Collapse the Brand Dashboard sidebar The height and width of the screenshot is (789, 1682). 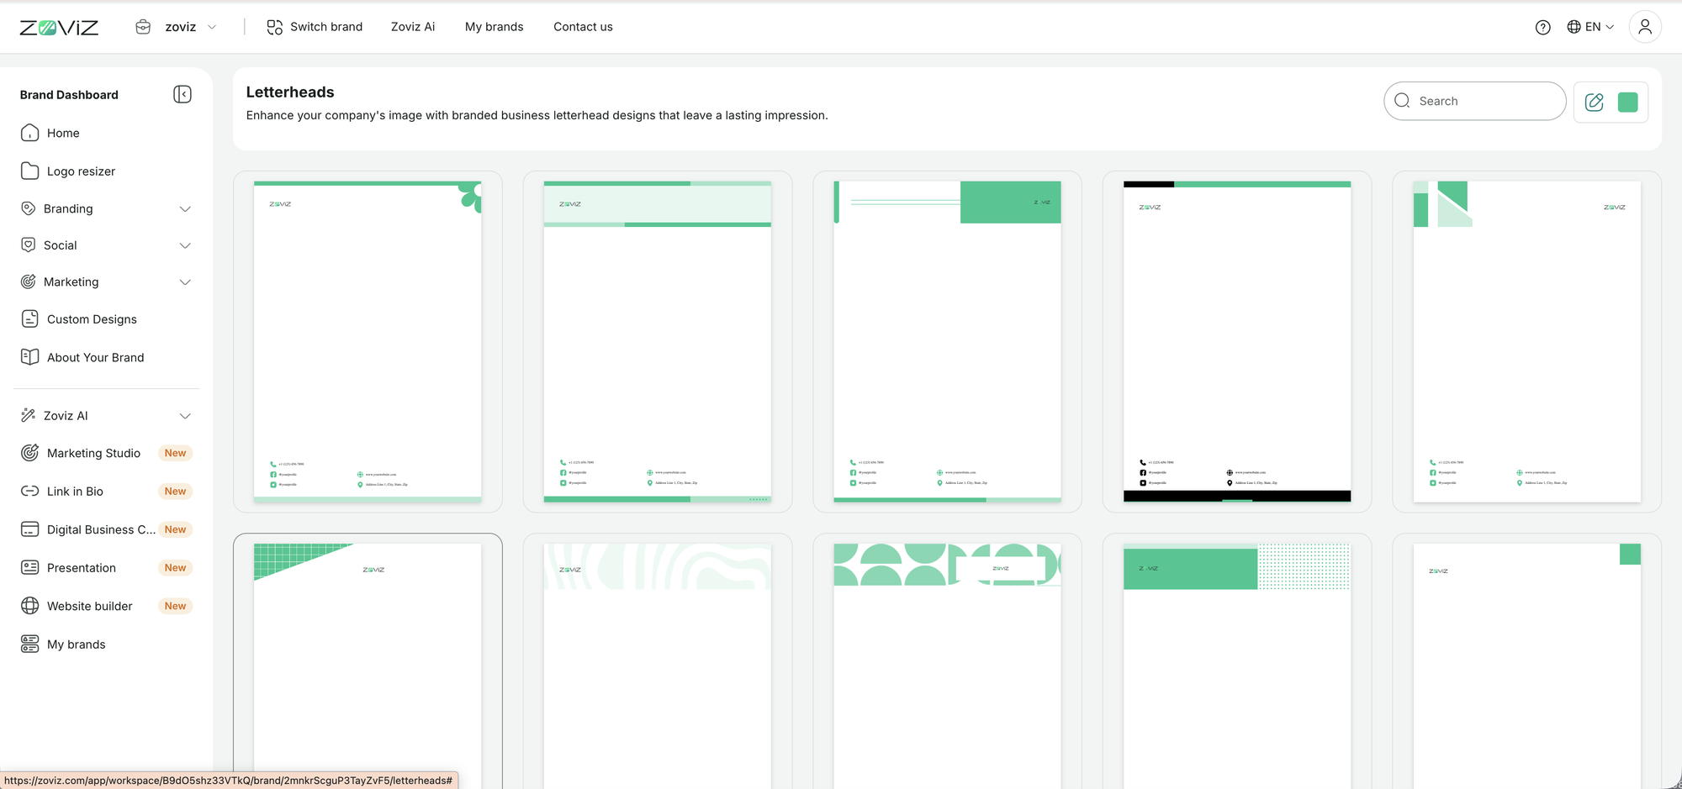pyautogui.click(x=182, y=94)
